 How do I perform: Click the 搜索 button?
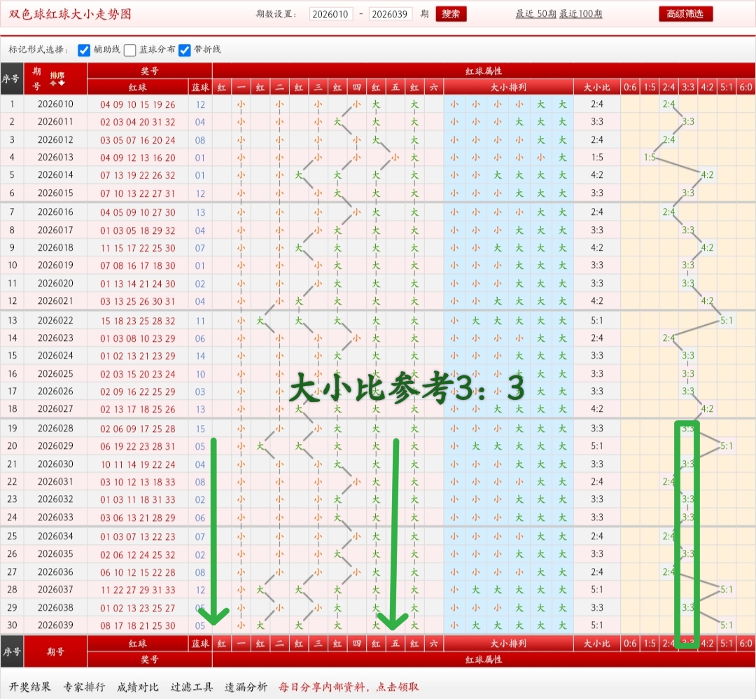[451, 14]
